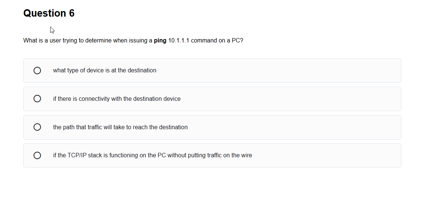429x199 pixels.
Task: Click the word "wire" ending the last answer
Action: [246, 155]
